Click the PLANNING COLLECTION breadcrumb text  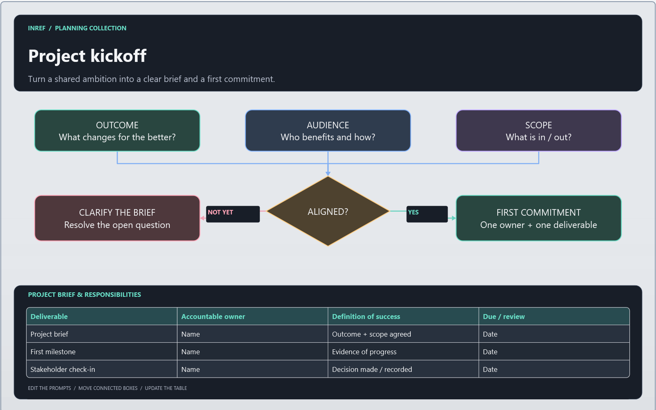(x=91, y=28)
